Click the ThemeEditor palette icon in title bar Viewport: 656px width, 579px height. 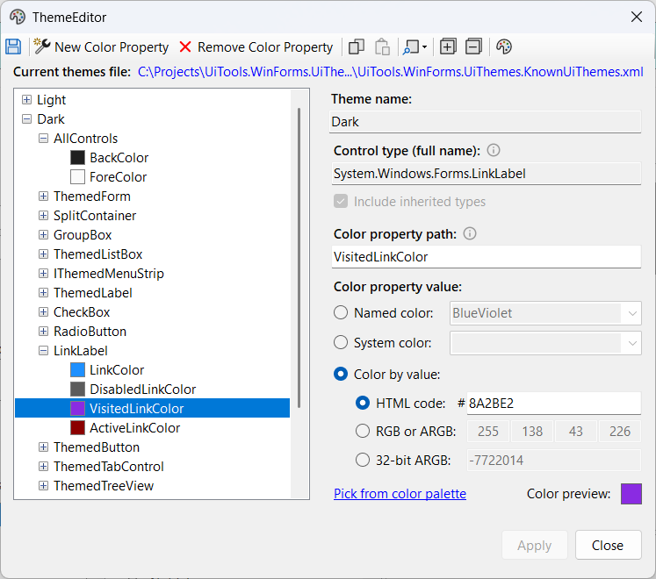18,18
